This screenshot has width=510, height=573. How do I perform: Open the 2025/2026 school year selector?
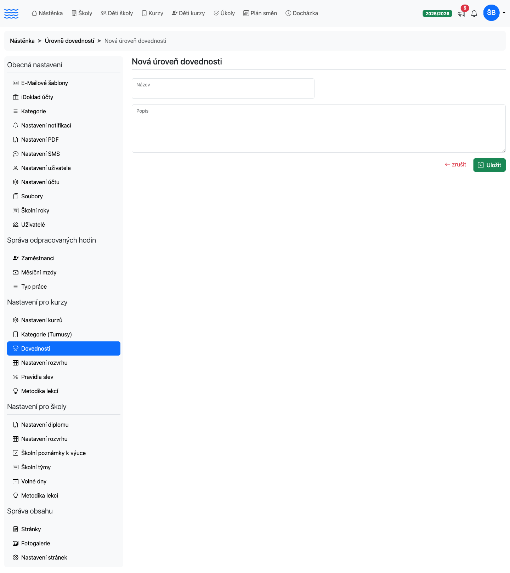[437, 13]
